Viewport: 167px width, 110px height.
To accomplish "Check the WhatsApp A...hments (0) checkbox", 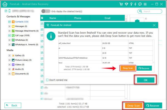I will point(9,45).
